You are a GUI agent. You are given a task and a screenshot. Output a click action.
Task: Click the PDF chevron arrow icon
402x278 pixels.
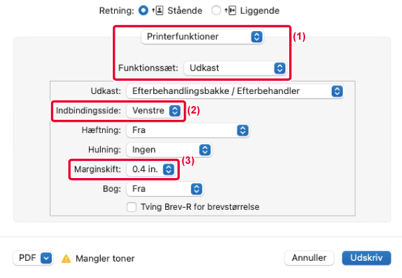click(x=46, y=258)
